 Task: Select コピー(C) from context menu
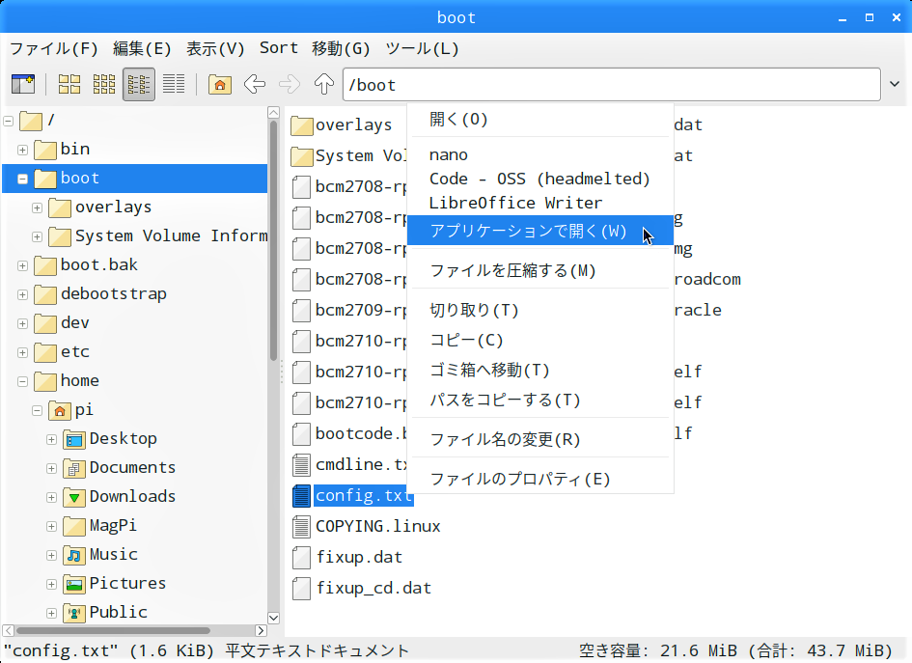click(x=540, y=341)
